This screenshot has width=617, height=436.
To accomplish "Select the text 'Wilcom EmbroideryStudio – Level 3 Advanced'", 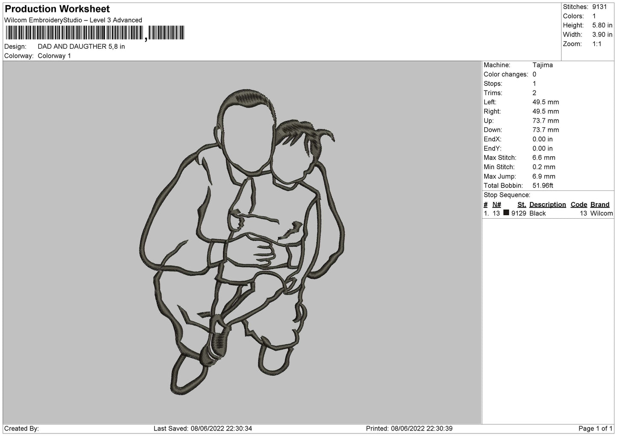I will tap(73, 20).
